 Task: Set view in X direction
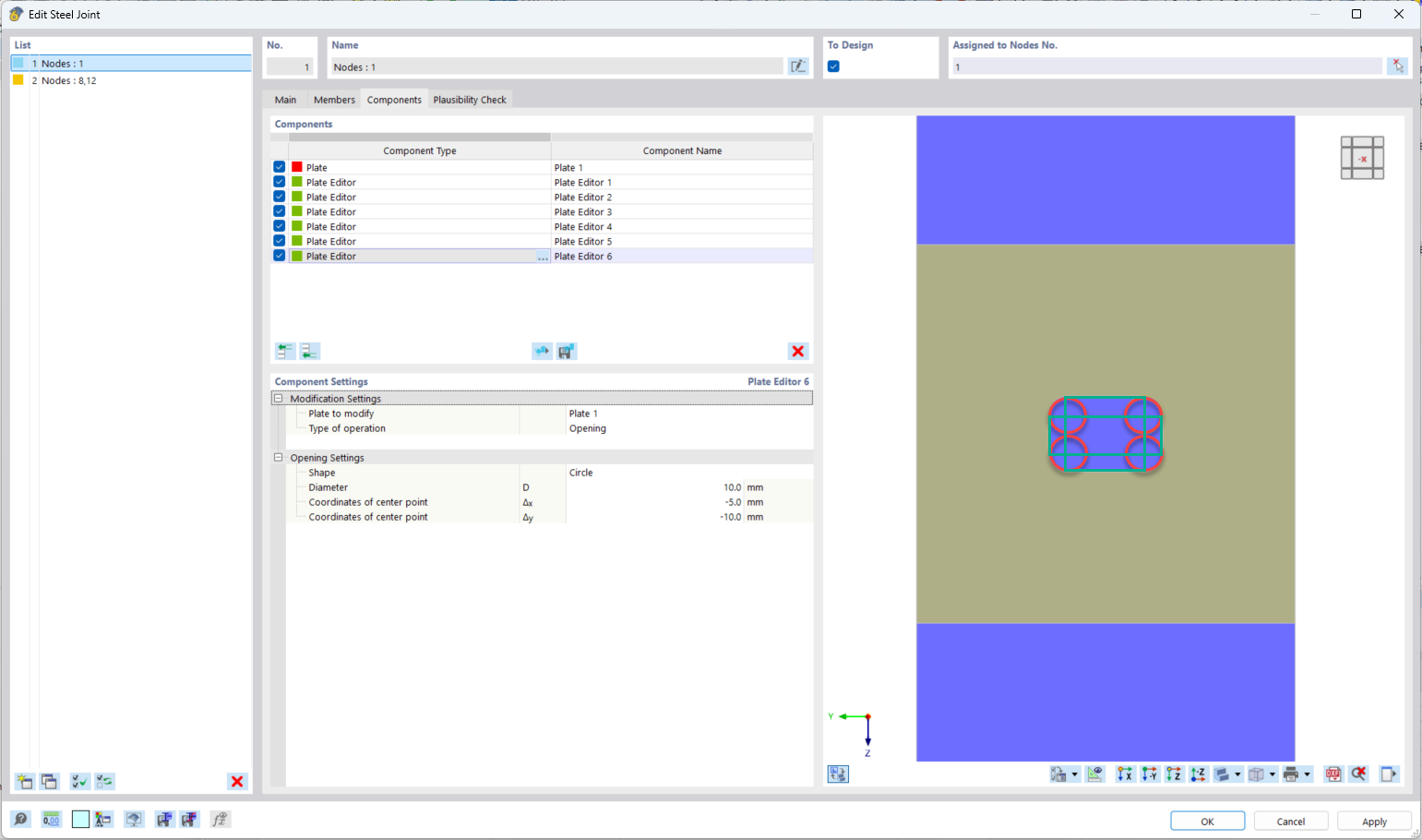click(x=1125, y=774)
